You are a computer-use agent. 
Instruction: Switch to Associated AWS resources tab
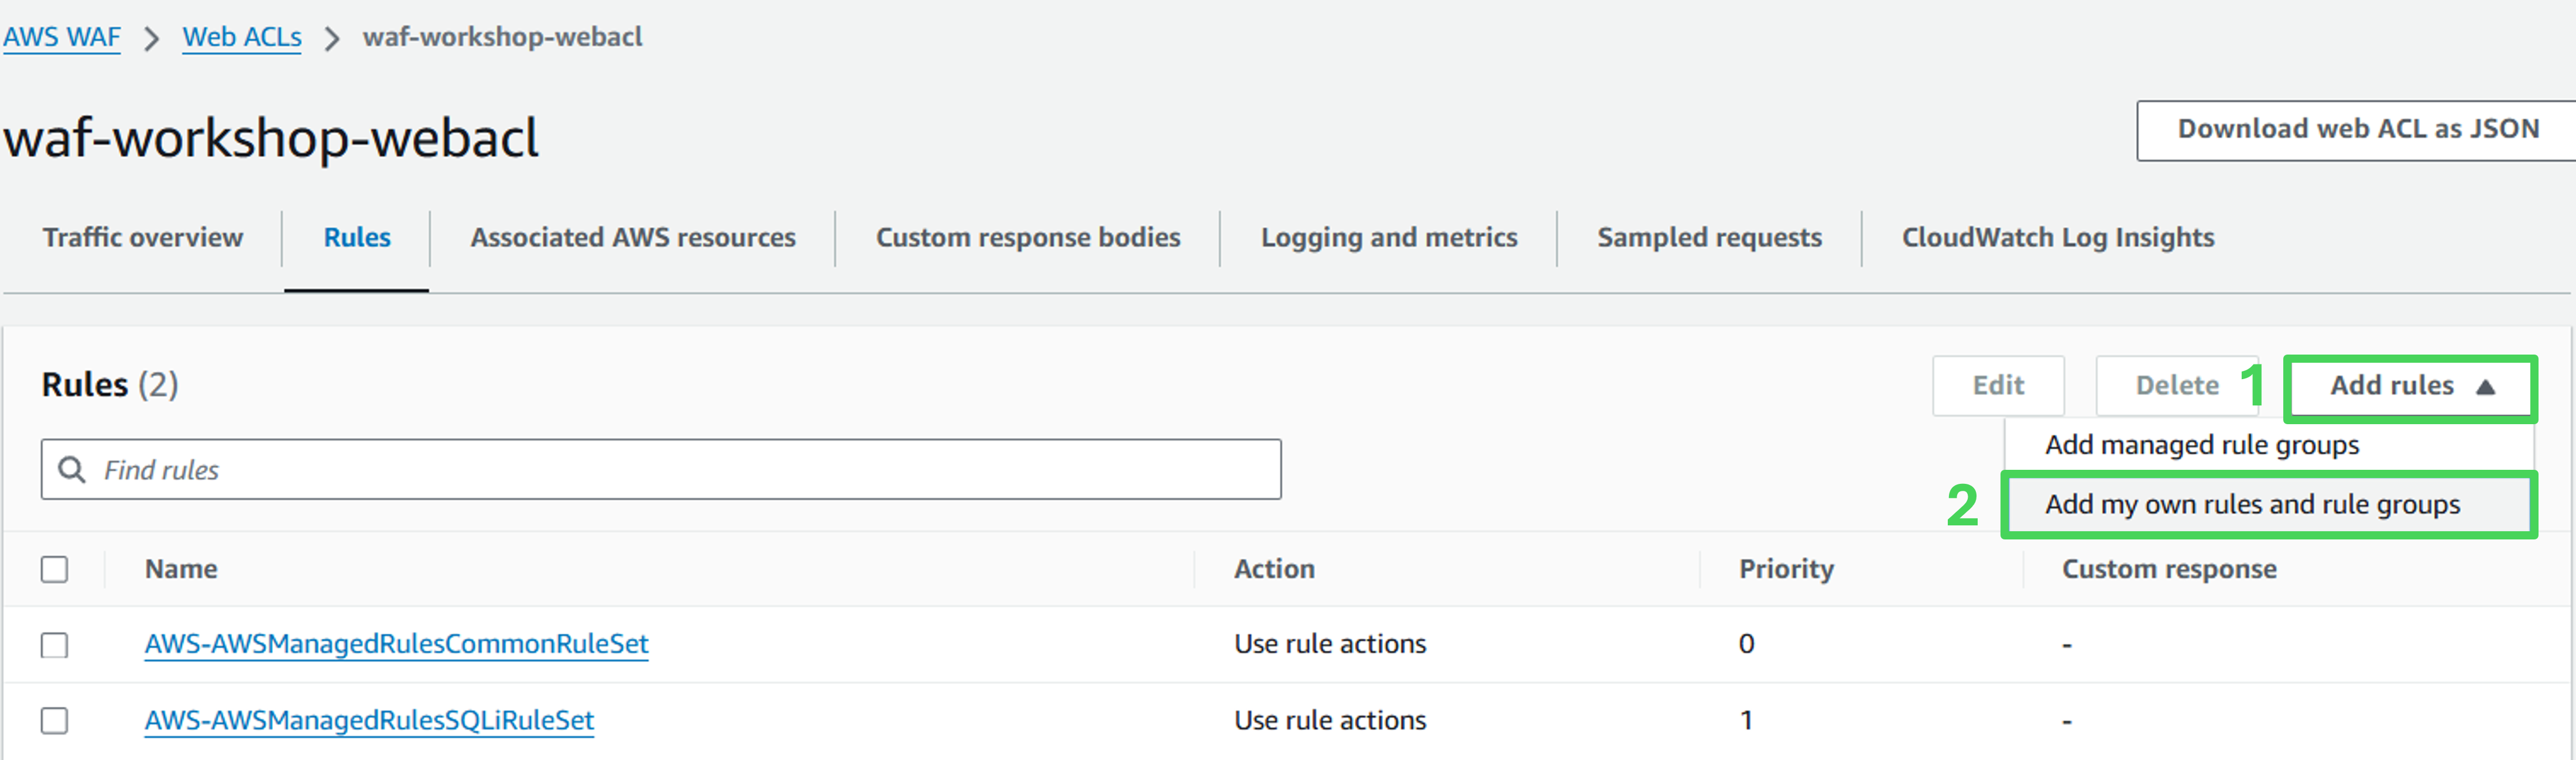[x=633, y=238]
